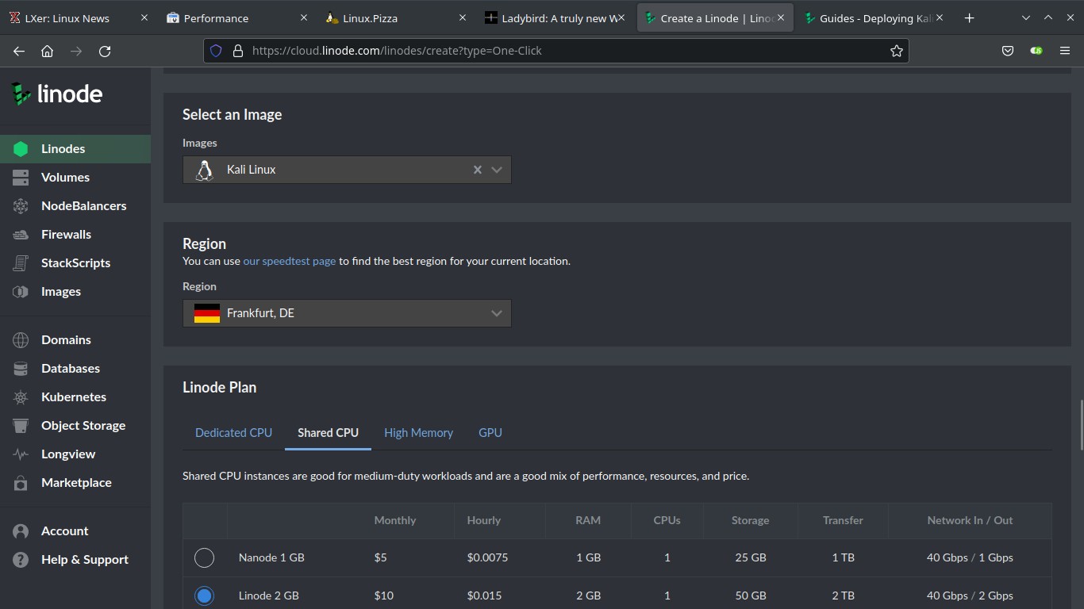This screenshot has height=609, width=1084.
Task: Open Firefox application menu
Action: pos(1065,51)
